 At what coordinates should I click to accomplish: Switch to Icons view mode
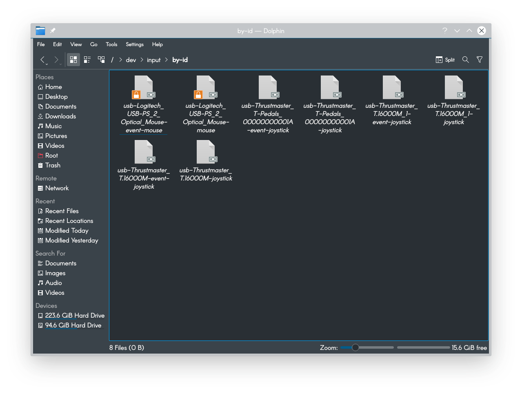(x=73, y=60)
